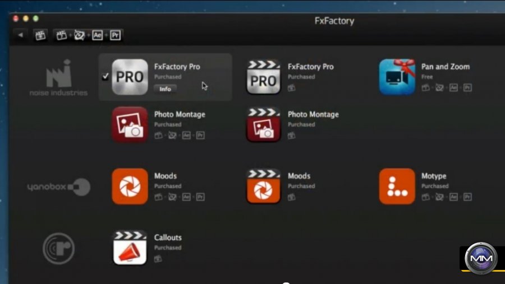Filter by Final Cut Pro X clapper icon

click(40, 35)
